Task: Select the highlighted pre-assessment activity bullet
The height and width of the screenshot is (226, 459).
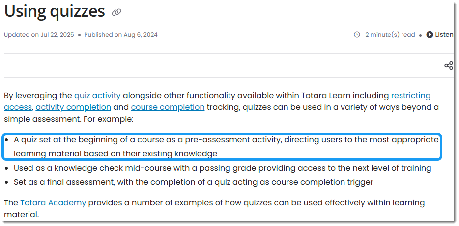Action: pyautogui.click(x=226, y=147)
